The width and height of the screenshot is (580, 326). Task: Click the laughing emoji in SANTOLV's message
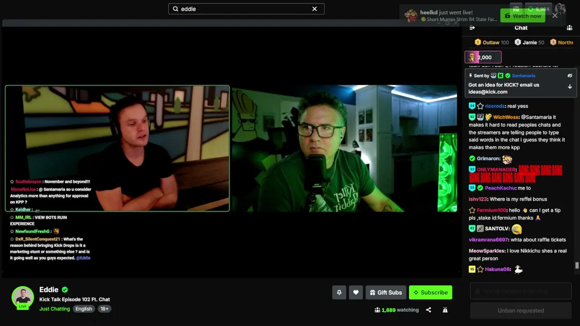[x=517, y=229]
